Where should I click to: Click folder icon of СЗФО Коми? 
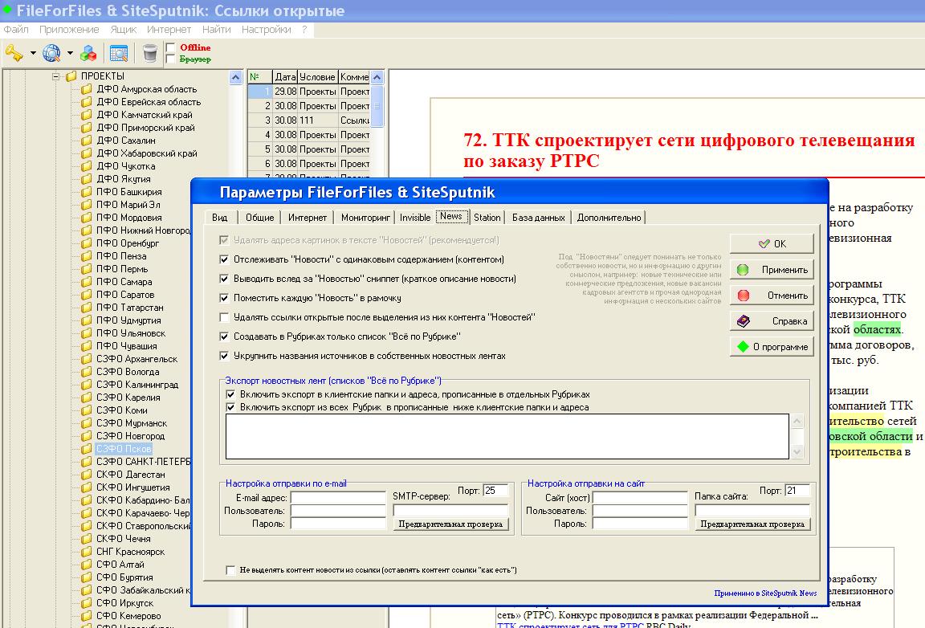pos(87,410)
